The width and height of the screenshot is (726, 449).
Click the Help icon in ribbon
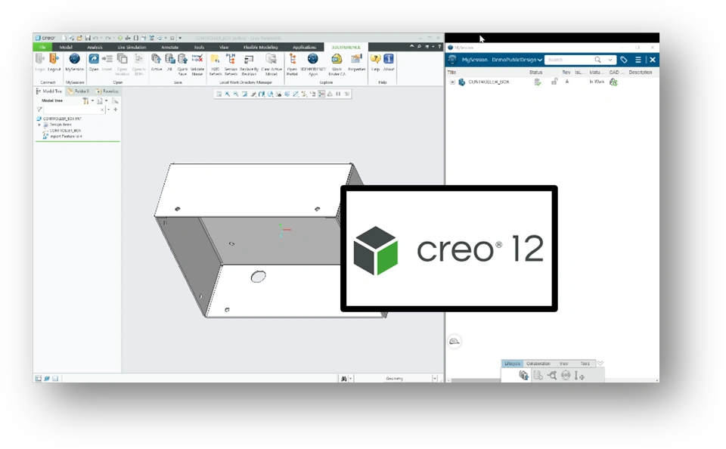coord(376,59)
